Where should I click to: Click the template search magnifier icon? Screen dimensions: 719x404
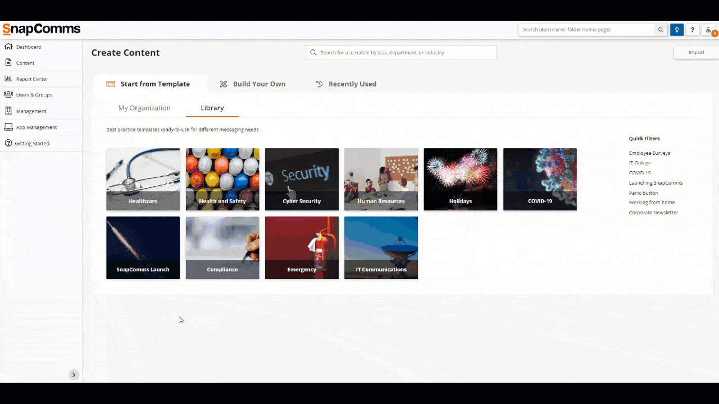click(x=313, y=52)
